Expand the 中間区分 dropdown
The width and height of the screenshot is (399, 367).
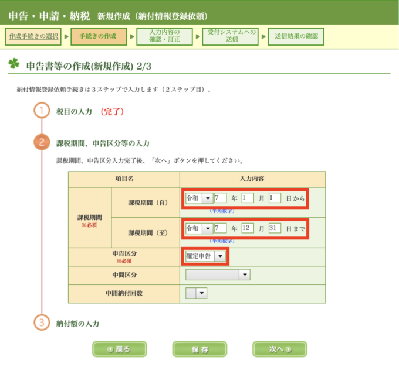click(218, 275)
